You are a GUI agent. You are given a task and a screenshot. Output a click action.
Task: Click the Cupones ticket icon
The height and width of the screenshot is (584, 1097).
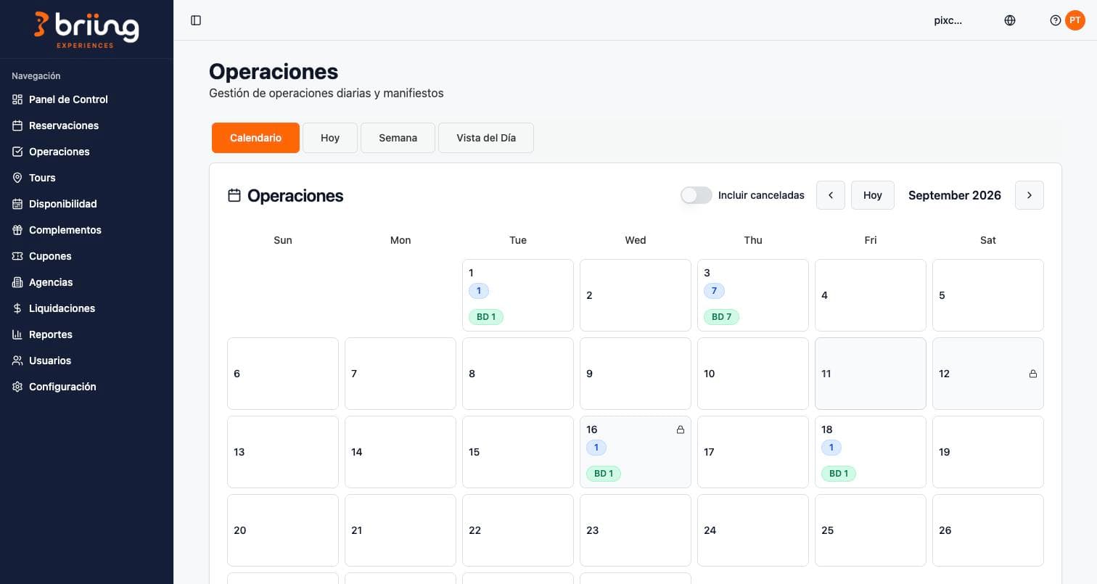[x=17, y=256]
